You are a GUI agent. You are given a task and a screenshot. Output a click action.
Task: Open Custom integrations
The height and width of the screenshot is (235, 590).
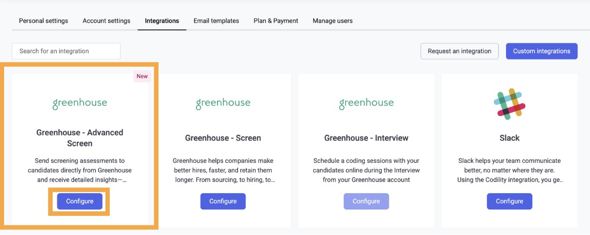[x=542, y=51]
